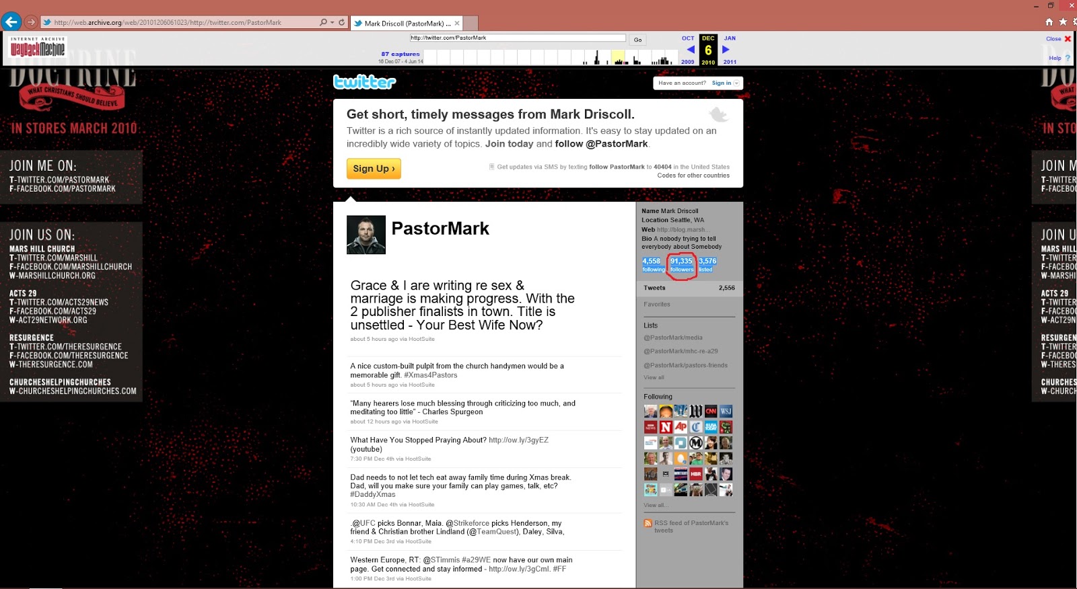Viewport: 1077px width, 589px height.
Task: Refresh the page with the reload icon
Action: pyautogui.click(x=341, y=22)
